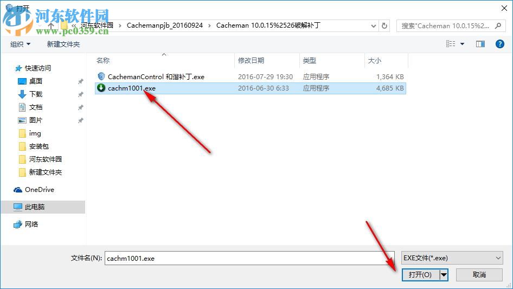This screenshot has width=513, height=289.
Task: Open the 新建文件夹 folder in the sidebar
Action: (x=46, y=172)
